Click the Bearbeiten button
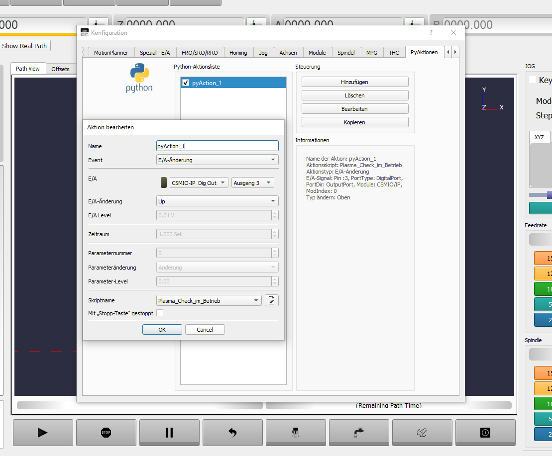The height and width of the screenshot is (456, 552). tap(355, 108)
